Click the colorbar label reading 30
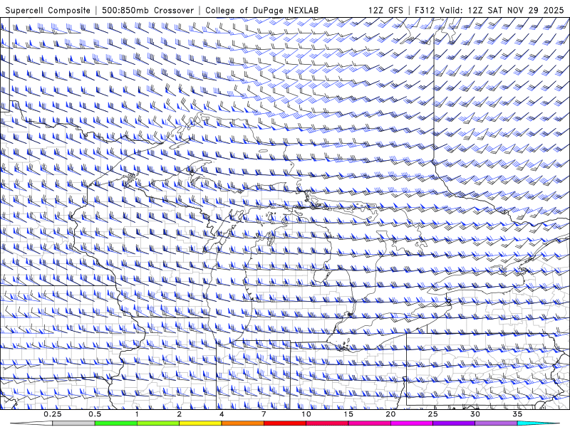The width and height of the screenshot is (570, 427). [x=475, y=414]
